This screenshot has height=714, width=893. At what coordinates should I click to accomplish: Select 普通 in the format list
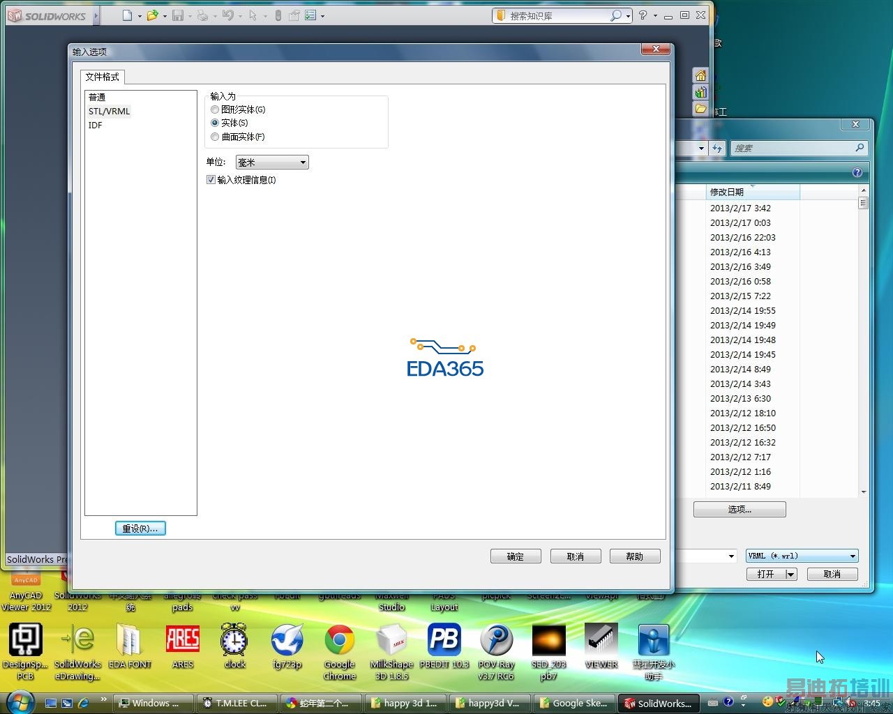[x=97, y=98]
